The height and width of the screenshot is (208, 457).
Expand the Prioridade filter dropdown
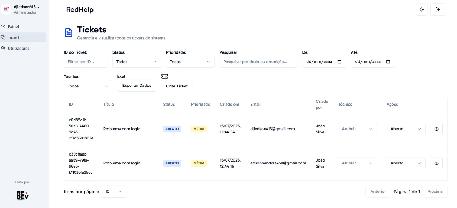pyautogui.click(x=190, y=61)
